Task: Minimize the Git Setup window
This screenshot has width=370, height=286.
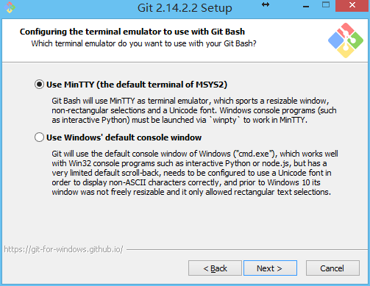Action: (x=306, y=7)
